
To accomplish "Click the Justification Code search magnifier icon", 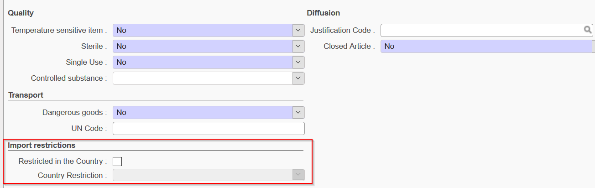I will coord(588,30).
